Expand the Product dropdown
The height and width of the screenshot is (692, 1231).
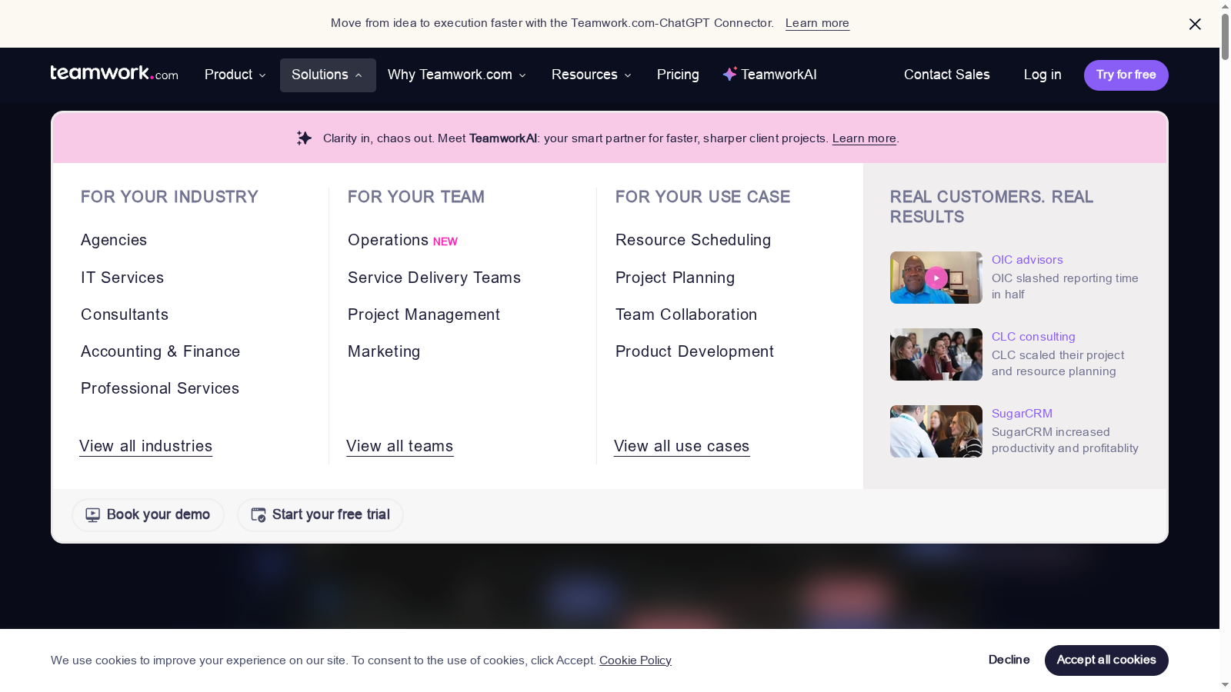coord(234,75)
